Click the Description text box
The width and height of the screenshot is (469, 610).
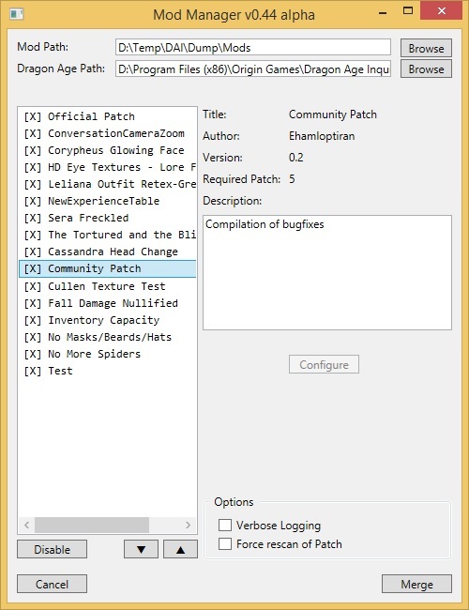[x=327, y=272]
